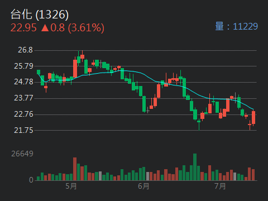
Task: Click the 24.78 price axis label
Action: point(23,82)
